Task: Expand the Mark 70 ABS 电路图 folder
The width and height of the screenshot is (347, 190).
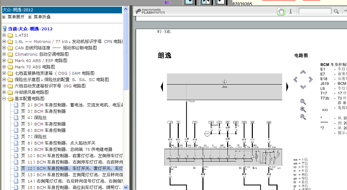Action: pyautogui.click(x=4, y=67)
